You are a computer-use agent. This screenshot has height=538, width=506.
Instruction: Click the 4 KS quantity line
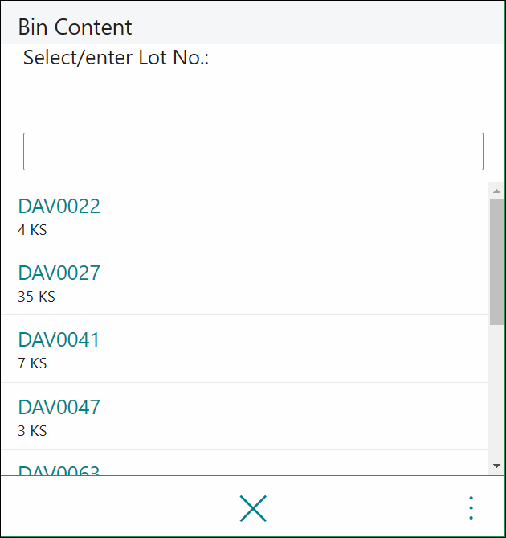tap(32, 230)
